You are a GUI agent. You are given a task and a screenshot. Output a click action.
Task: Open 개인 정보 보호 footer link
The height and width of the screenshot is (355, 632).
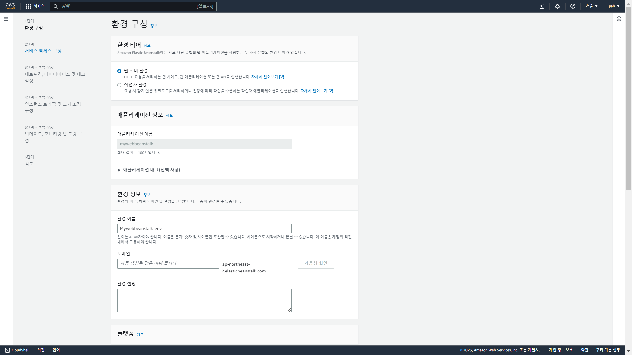pyautogui.click(x=561, y=350)
